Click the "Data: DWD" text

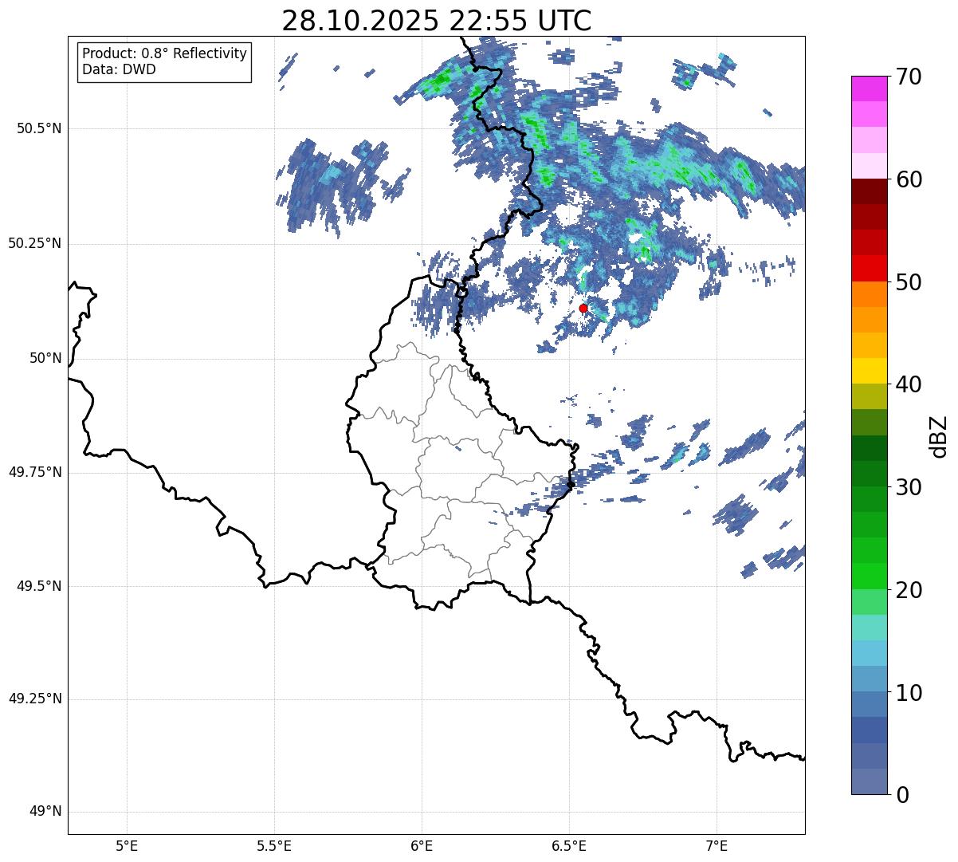(x=119, y=69)
